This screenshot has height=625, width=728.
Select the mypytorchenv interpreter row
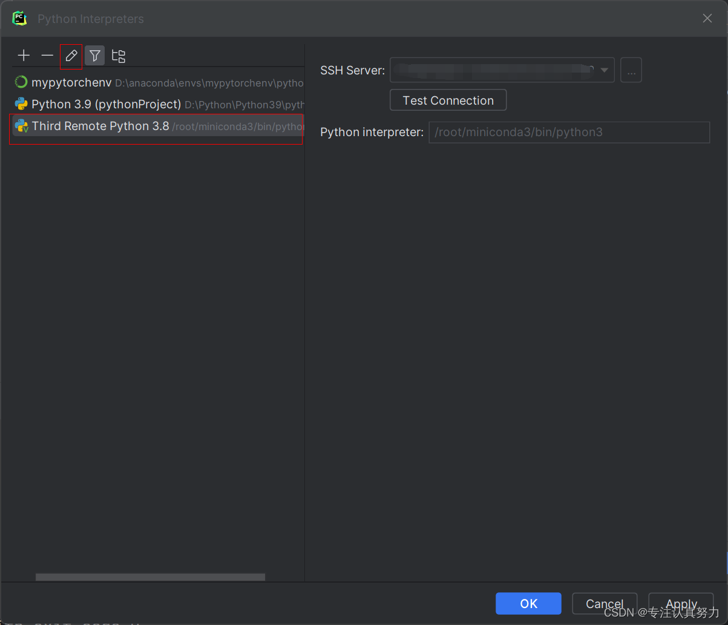(x=158, y=82)
